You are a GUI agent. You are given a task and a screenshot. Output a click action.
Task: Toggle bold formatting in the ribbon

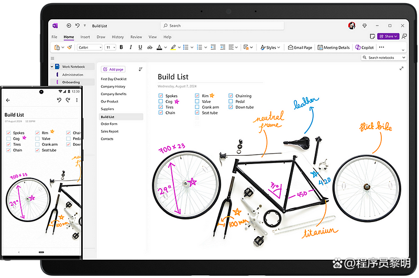coord(122,48)
